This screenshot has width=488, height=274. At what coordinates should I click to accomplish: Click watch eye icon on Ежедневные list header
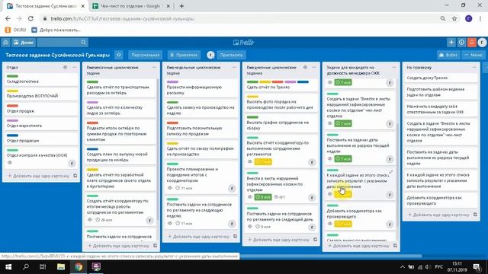coord(305,68)
